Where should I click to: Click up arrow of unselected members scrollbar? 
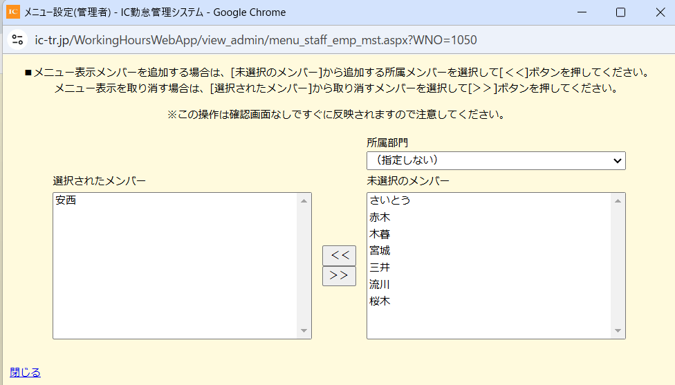[x=618, y=201]
